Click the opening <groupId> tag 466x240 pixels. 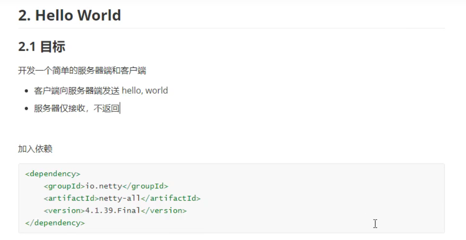[x=64, y=186]
